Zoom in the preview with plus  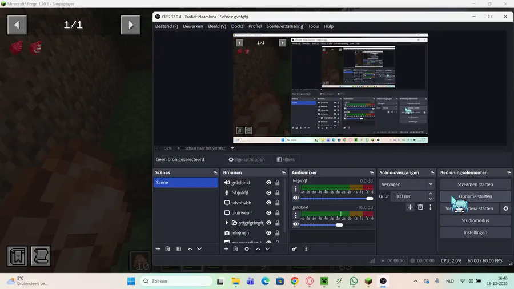tap(179, 148)
